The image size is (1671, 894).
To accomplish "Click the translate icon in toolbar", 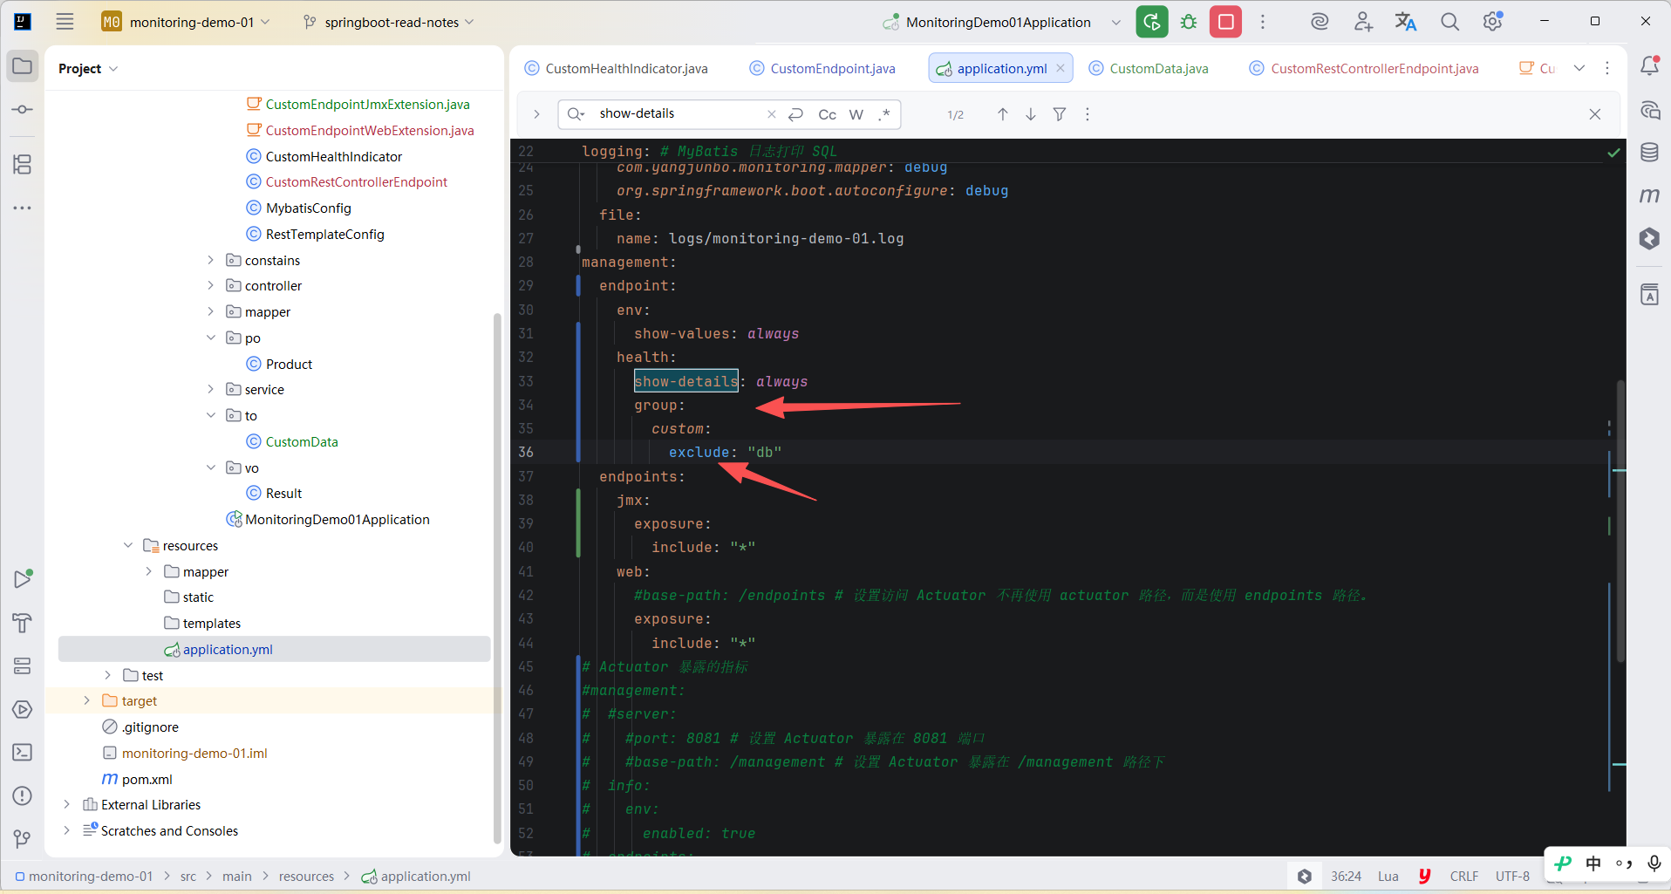I will click(x=1406, y=22).
